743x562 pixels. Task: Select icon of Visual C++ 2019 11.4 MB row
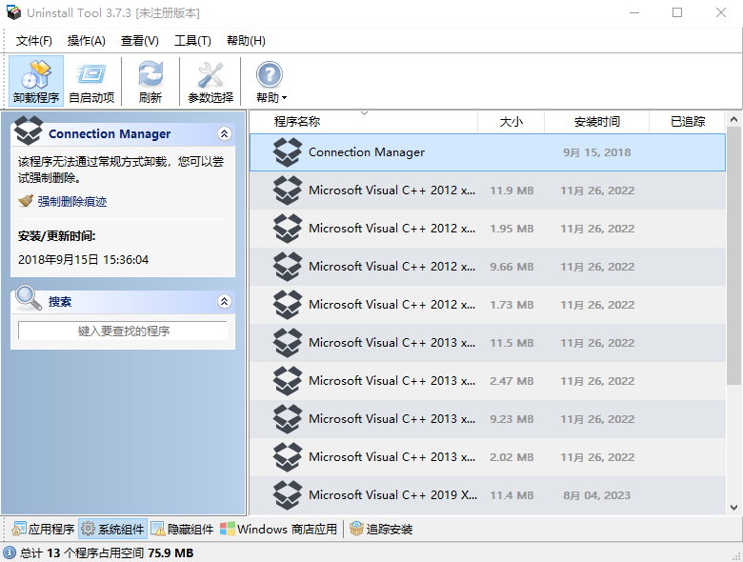click(x=287, y=495)
